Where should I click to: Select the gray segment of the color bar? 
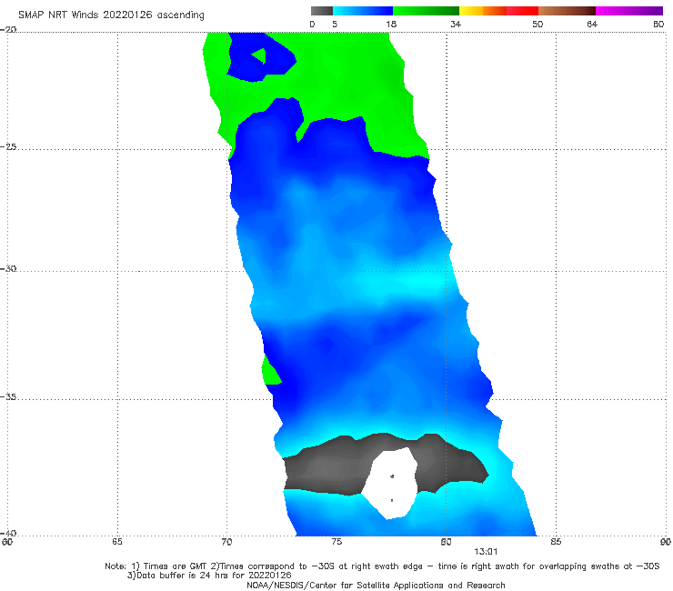coord(322,11)
